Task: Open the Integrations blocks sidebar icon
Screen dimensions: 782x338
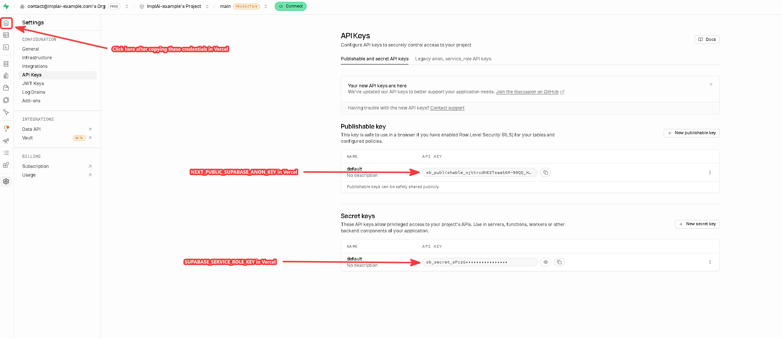Action: [6, 165]
